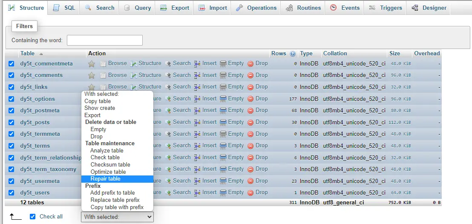The width and height of the screenshot is (472, 224).
Task: Click the Structure icon for dy5t_links row
Action: [134, 87]
